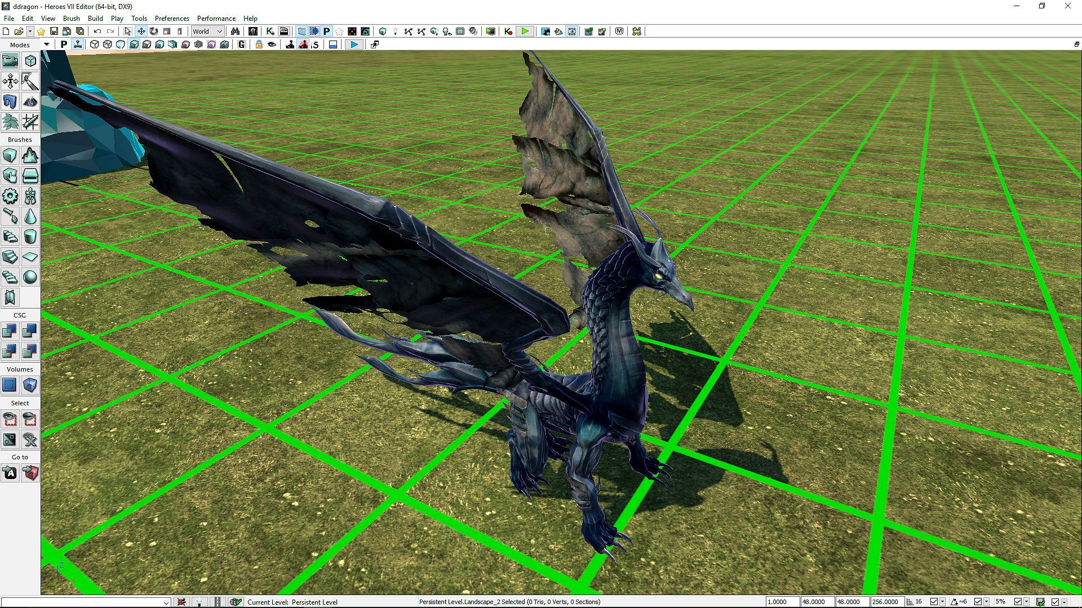Image resolution: width=1082 pixels, height=608 pixels.
Task: Click the add volume shield icon
Action: pyautogui.click(x=30, y=385)
